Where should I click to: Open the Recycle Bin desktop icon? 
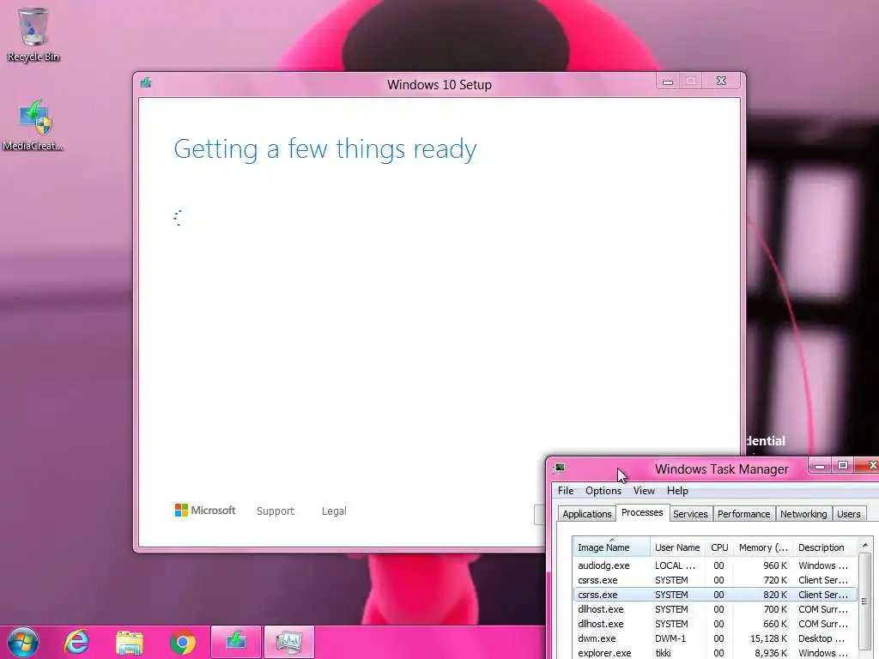(x=33, y=34)
